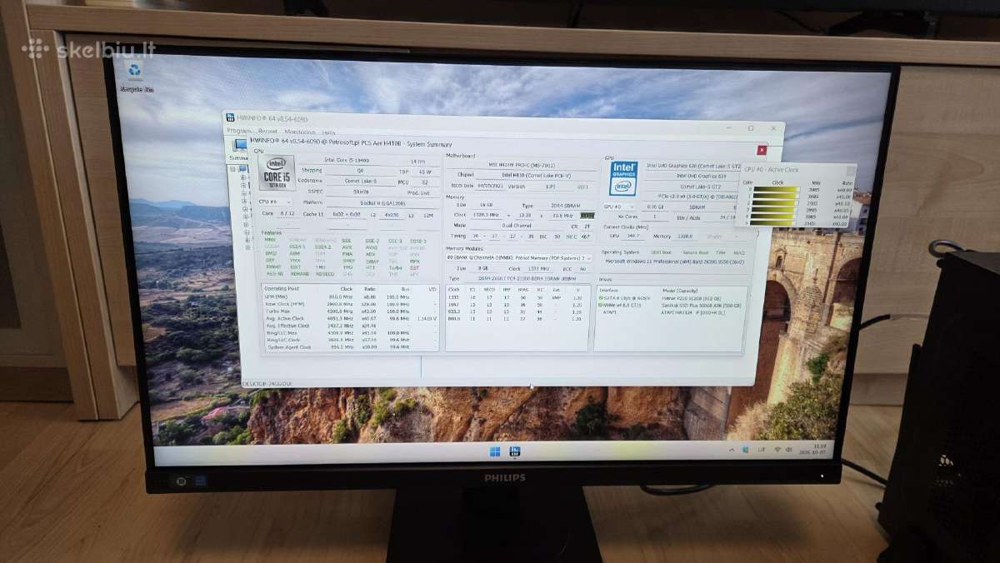Click the green SATA drive status icon

[602, 297]
